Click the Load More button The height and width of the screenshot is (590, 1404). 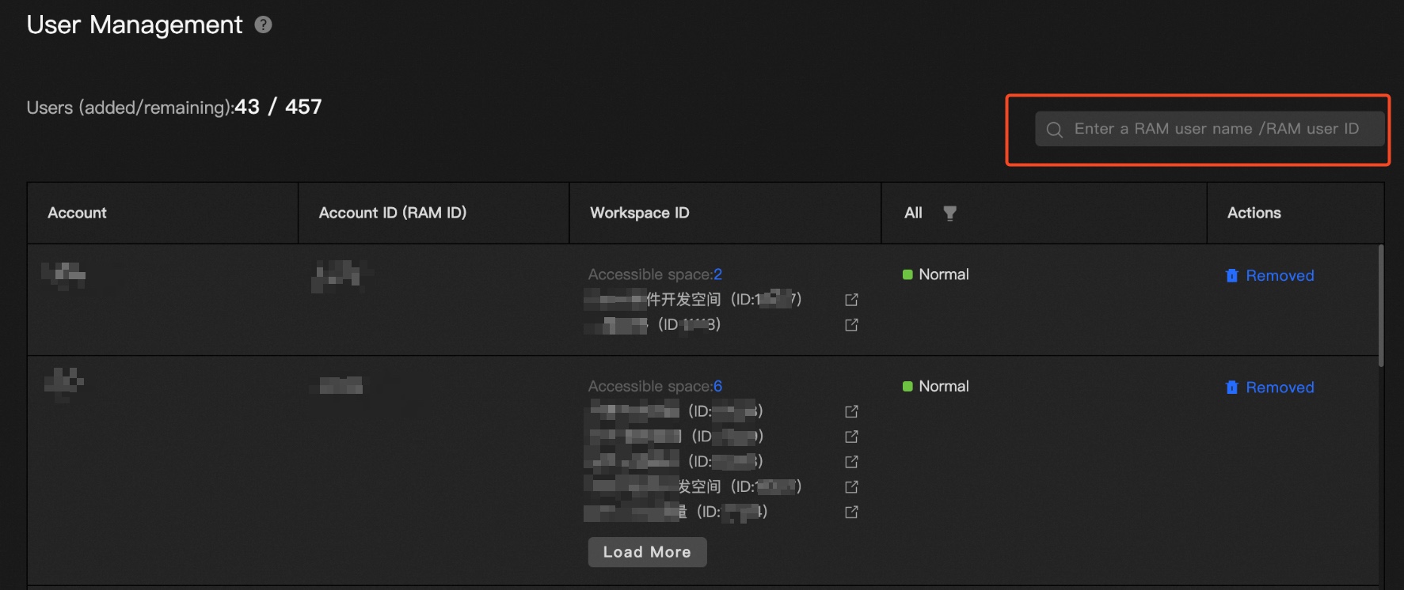pyautogui.click(x=647, y=552)
